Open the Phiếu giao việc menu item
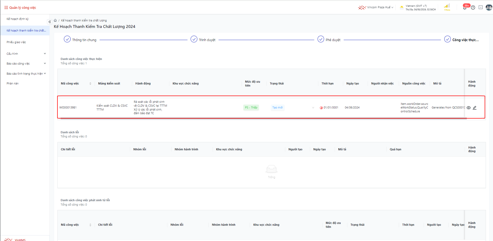Viewport: 493px width, 241px height. [x=16, y=42]
